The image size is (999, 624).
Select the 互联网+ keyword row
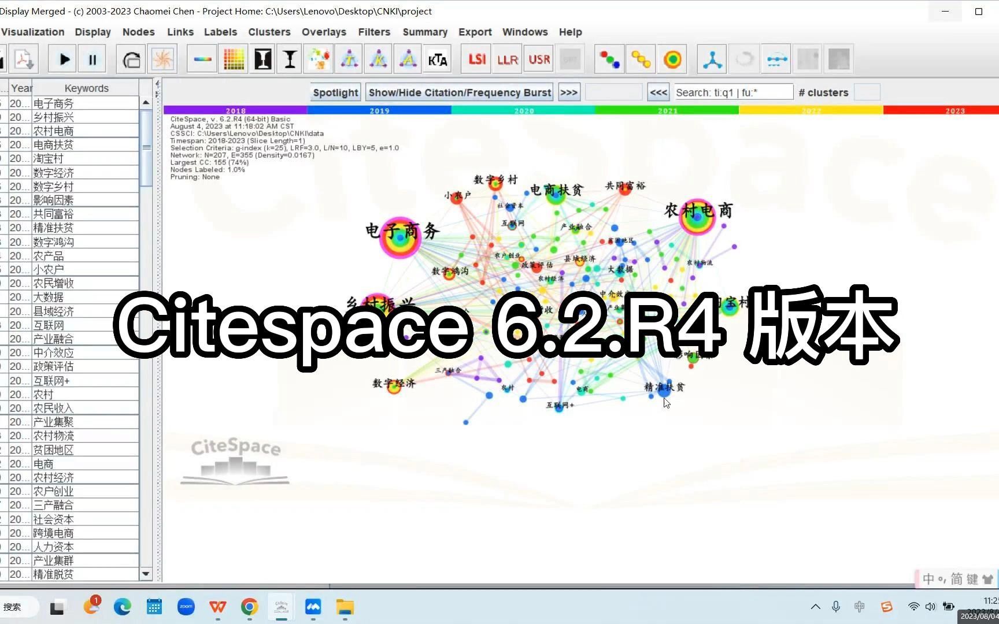(69, 381)
